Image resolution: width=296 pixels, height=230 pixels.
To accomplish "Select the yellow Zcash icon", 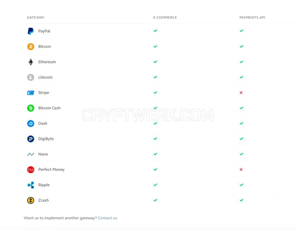I will (x=31, y=201).
